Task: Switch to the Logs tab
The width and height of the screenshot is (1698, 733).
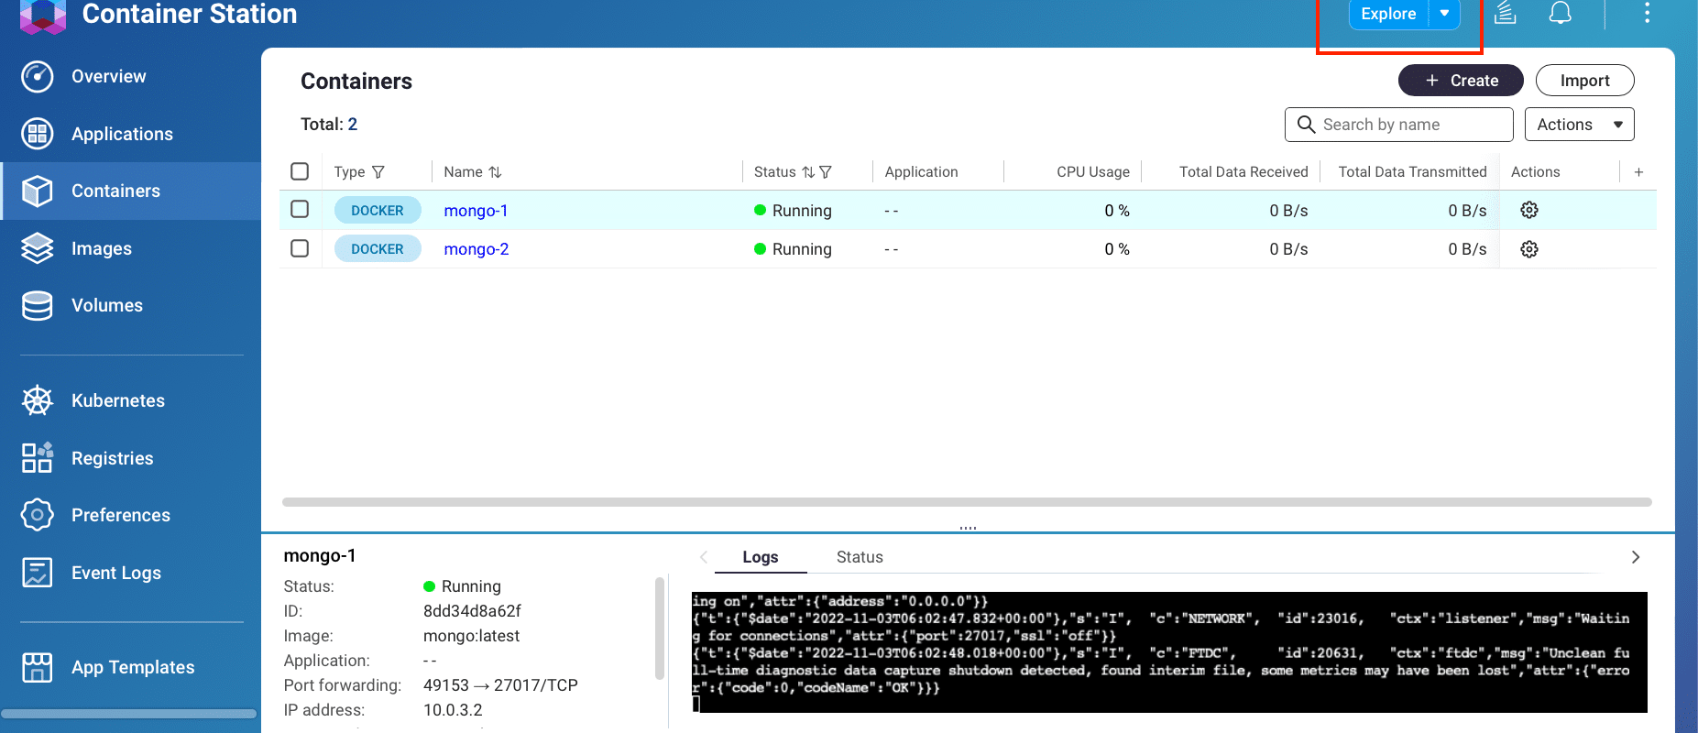Action: [761, 557]
